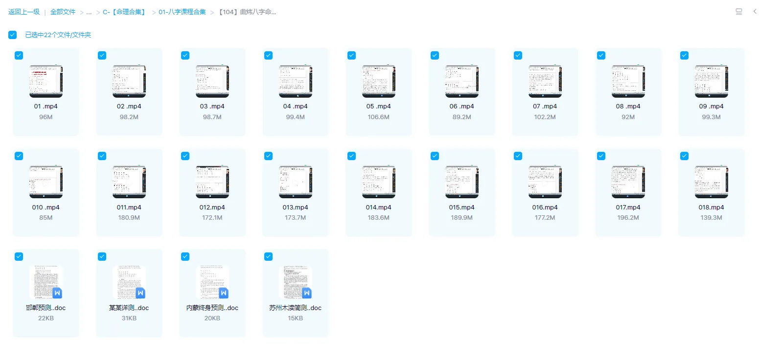Collapse panel using top-right chevron arrow
759x354 pixels.
755,12
